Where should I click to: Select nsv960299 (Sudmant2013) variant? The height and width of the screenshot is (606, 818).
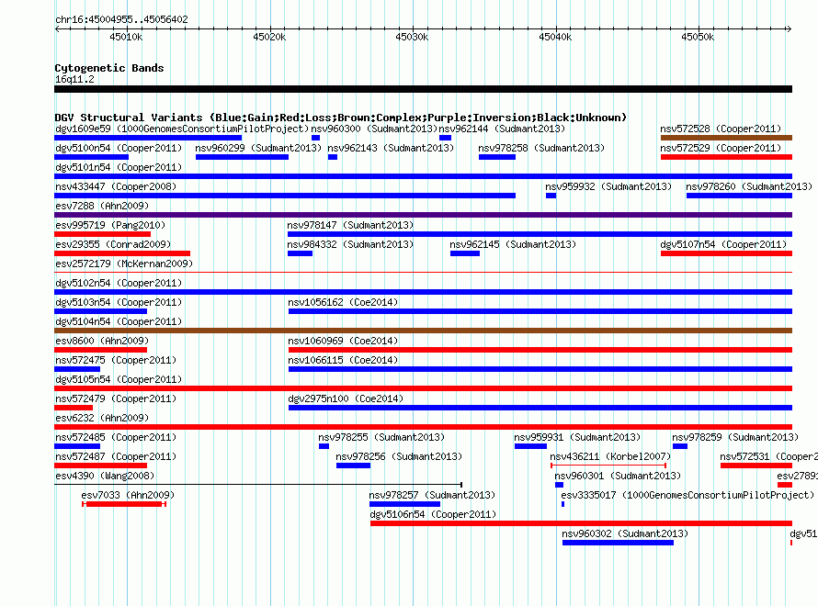258,148
